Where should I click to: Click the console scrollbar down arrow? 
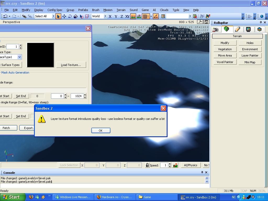(207, 182)
